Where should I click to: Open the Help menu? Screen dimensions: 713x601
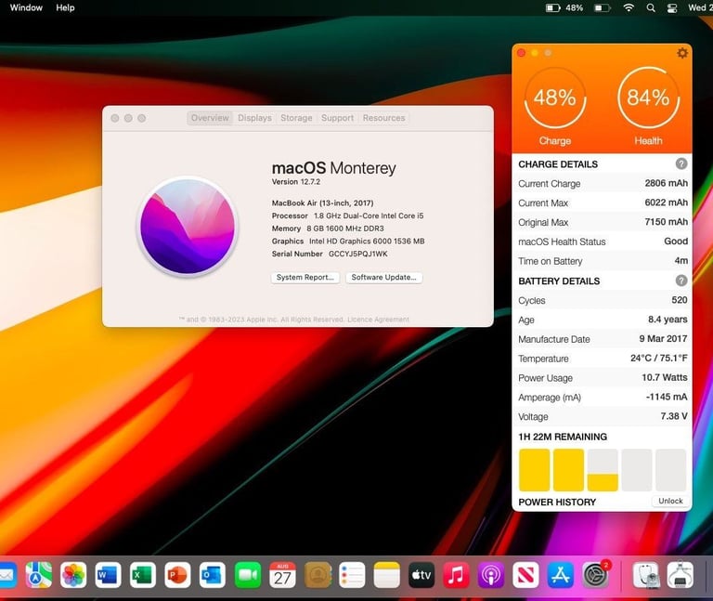(65, 7)
